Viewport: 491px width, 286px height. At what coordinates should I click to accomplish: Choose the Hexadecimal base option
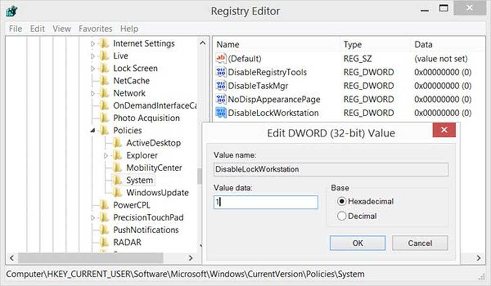coord(342,201)
